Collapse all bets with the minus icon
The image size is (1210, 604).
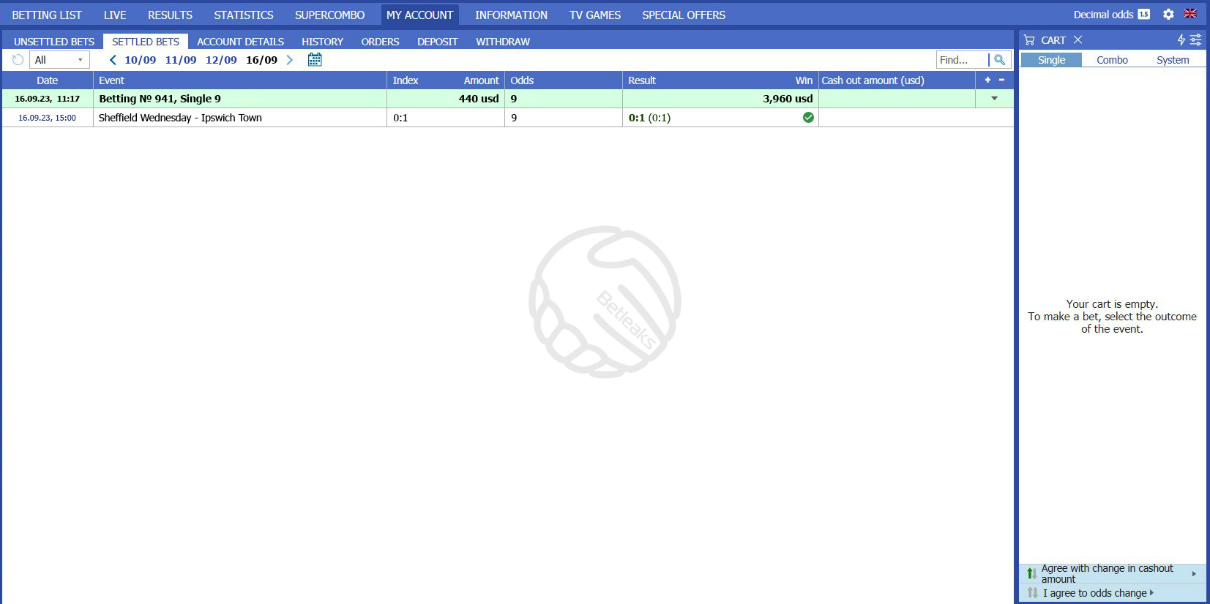tap(1001, 80)
